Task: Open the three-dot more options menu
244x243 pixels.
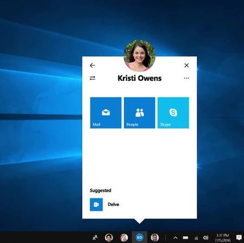Action: (x=187, y=78)
